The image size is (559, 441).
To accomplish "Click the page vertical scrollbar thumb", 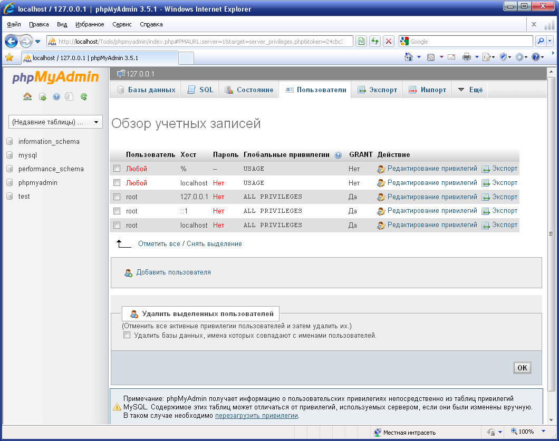I will [x=551, y=234].
